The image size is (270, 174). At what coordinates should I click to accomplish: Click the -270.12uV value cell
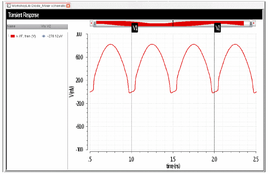click(x=55, y=36)
